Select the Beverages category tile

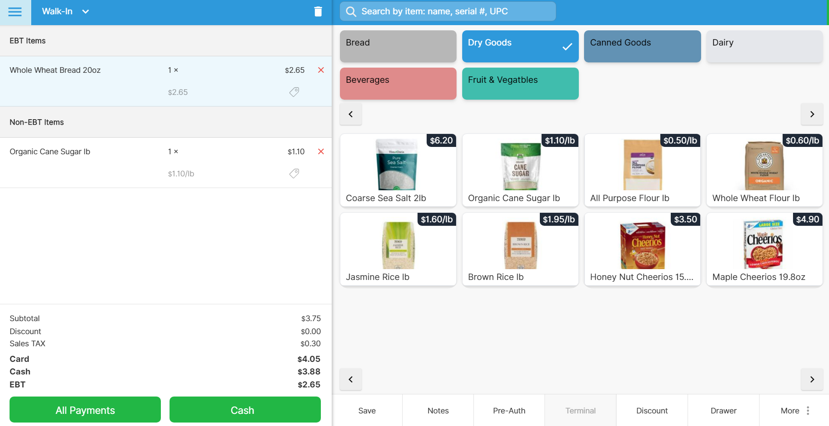pyautogui.click(x=398, y=84)
